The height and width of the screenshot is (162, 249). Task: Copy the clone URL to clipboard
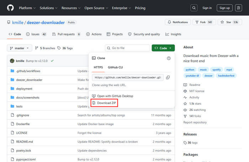pyautogui.click(x=168, y=77)
